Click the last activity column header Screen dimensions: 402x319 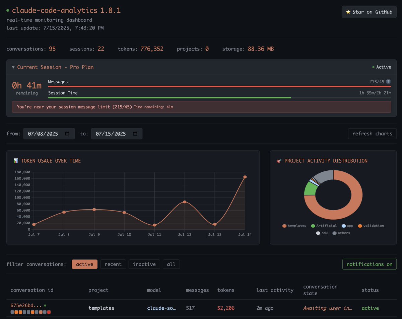point(275,290)
